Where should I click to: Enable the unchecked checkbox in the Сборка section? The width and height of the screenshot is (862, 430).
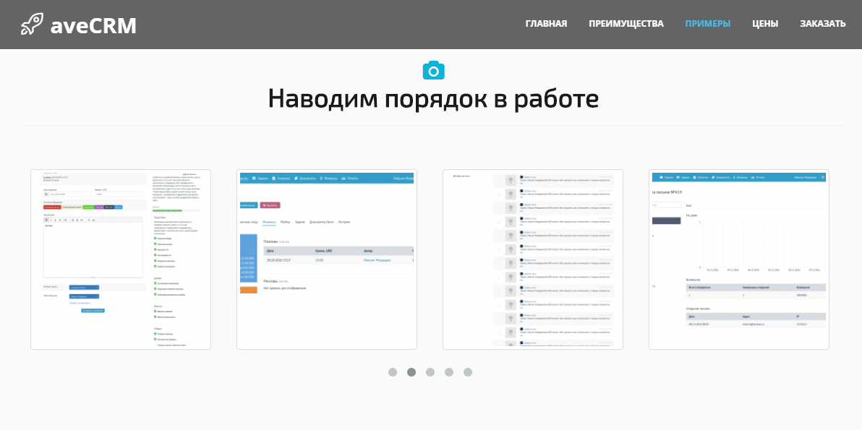155,345
